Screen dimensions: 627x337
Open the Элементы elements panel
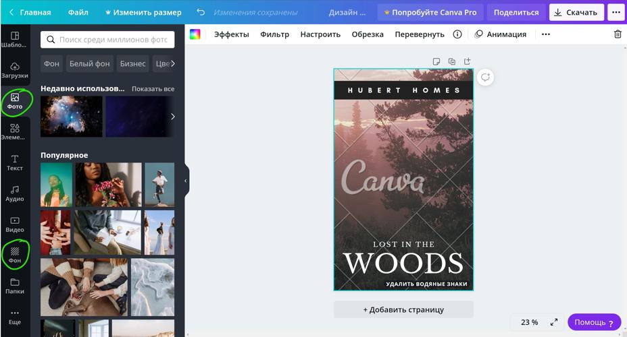pyautogui.click(x=14, y=131)
